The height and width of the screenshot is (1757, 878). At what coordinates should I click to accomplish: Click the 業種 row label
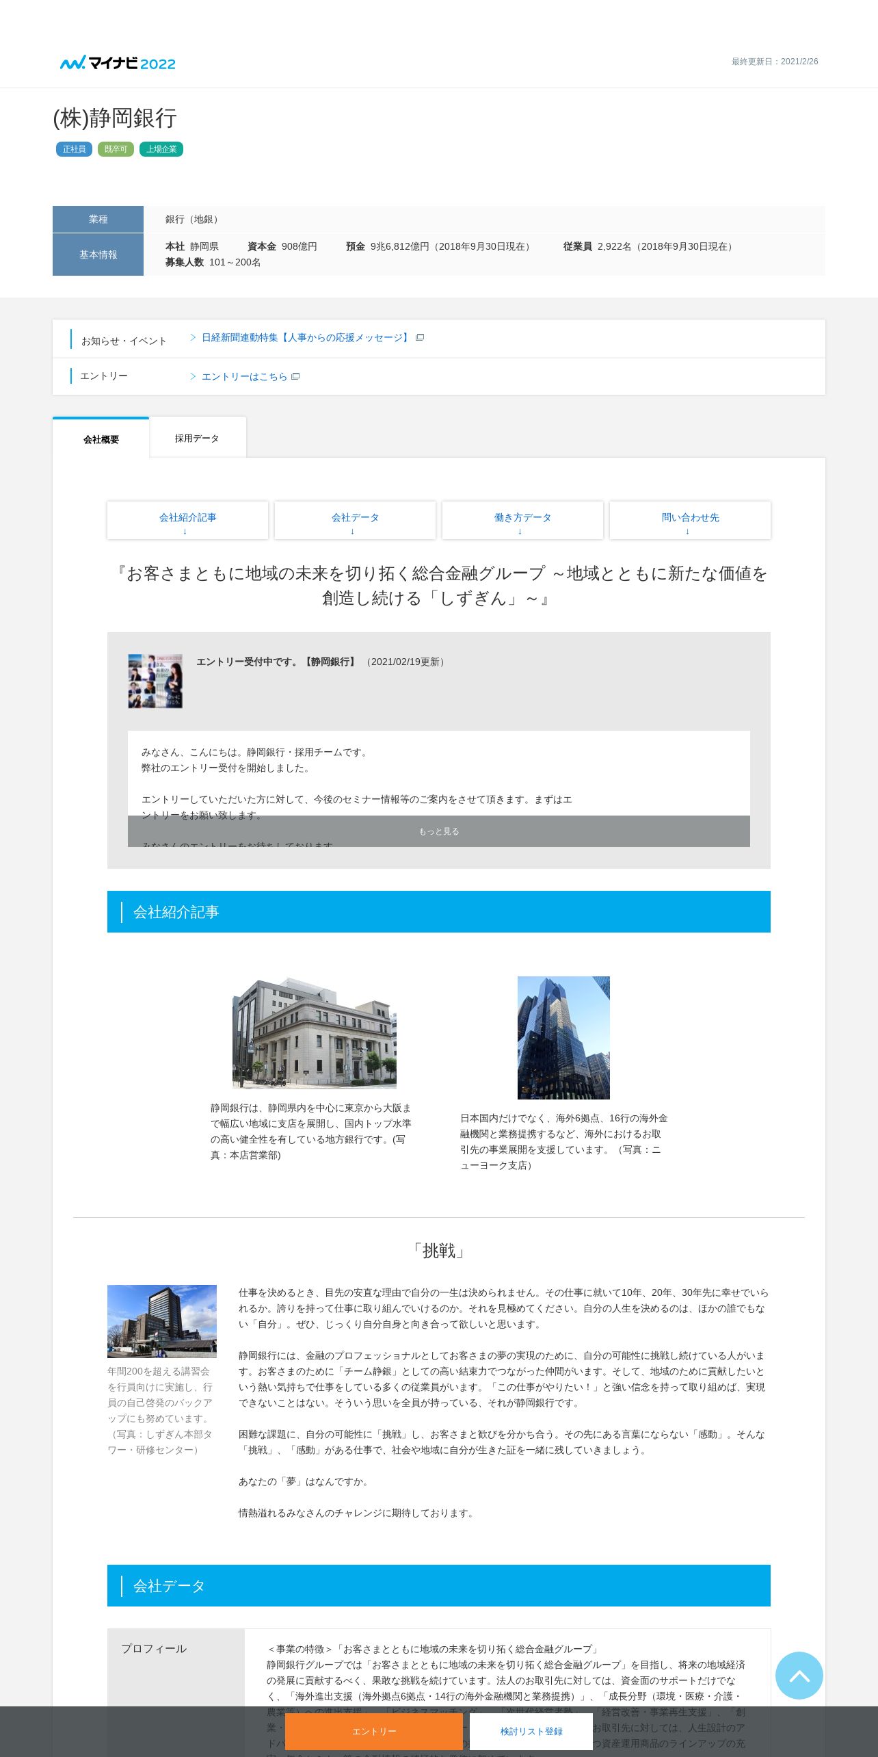(98, 219)
